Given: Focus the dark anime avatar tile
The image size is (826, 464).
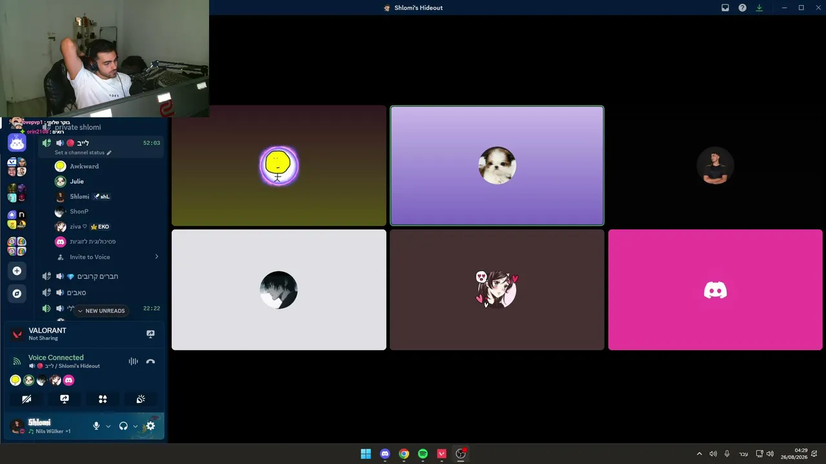Looking at the screenshot, I should (279, 290).
